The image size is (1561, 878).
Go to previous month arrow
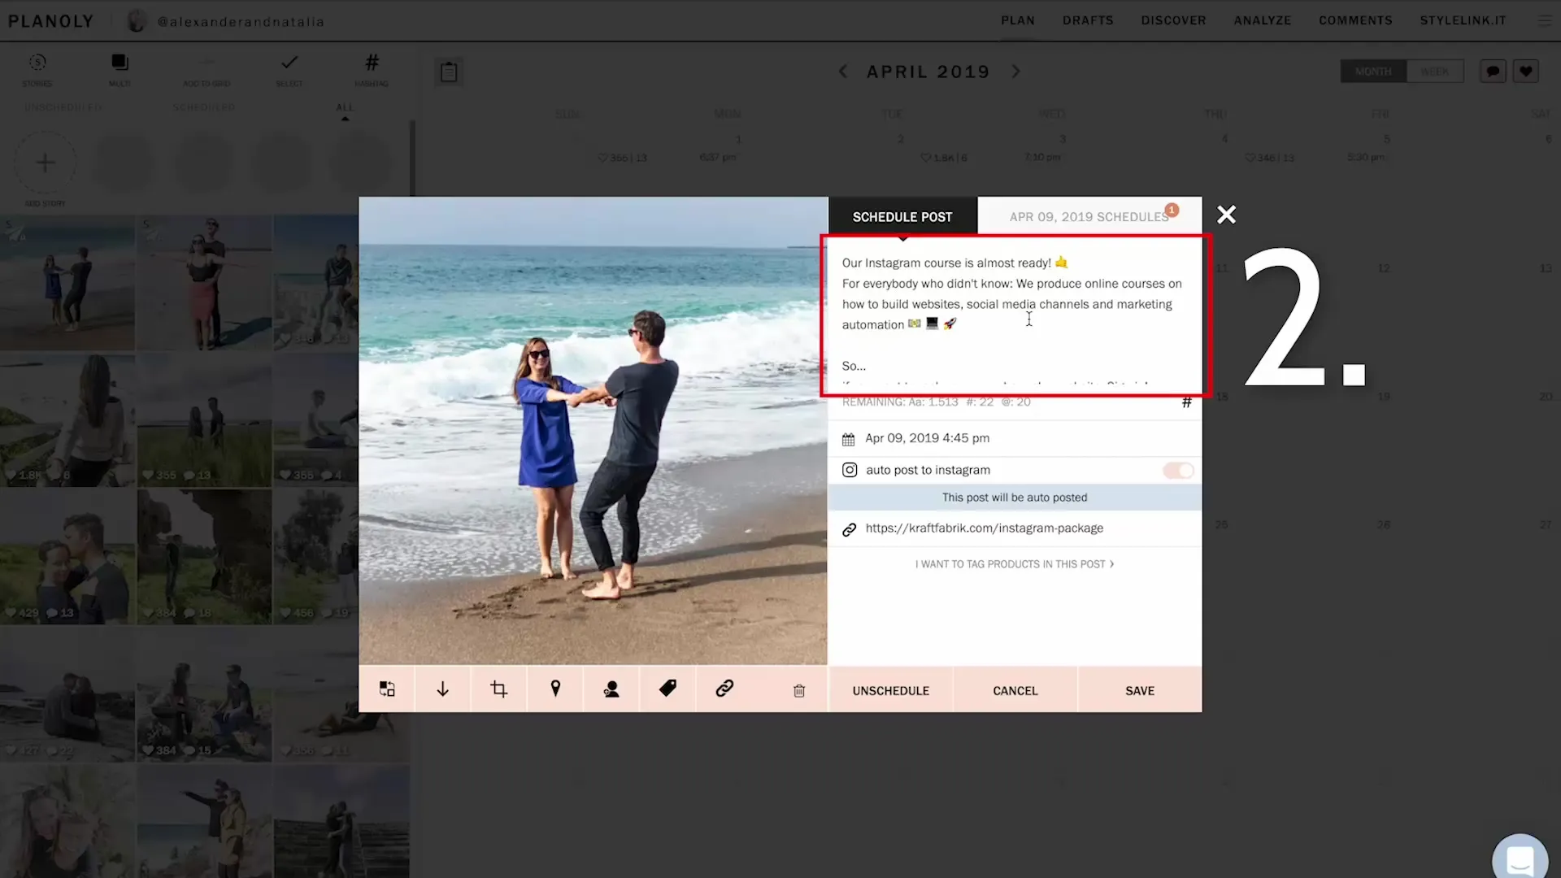(843, 72)
